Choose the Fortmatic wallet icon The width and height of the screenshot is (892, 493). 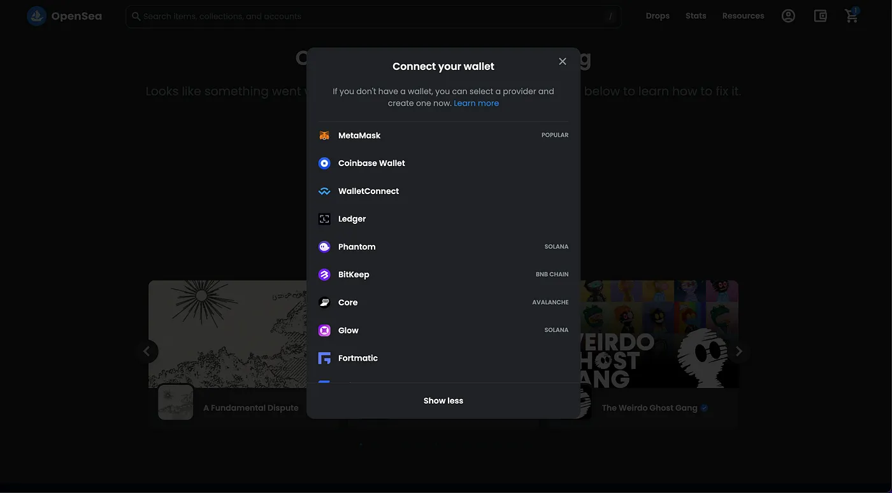324,358
